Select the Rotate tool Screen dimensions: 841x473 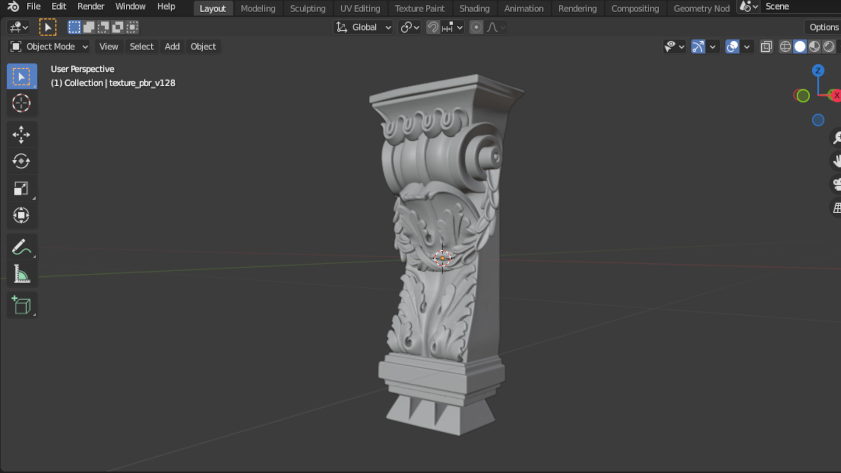click(x=21, y=162)
